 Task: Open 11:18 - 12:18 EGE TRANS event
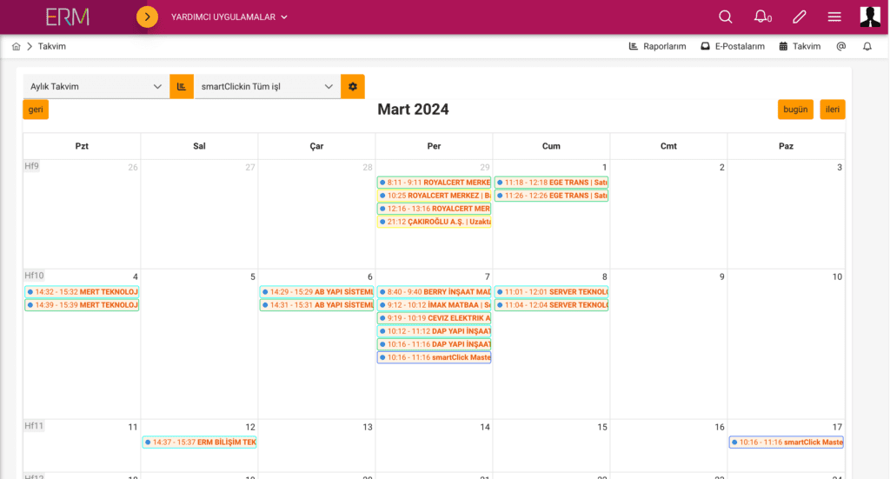551,183
